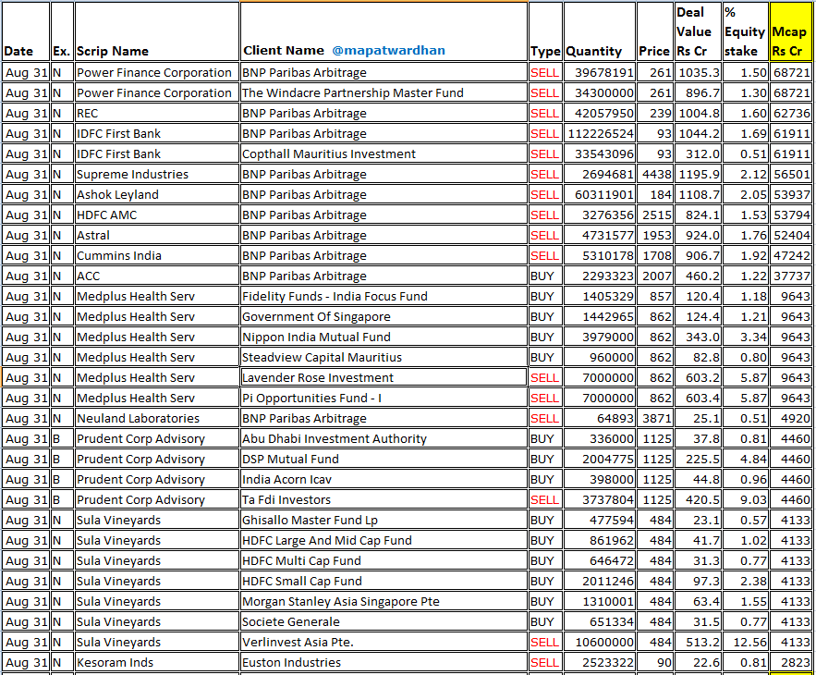Select the 'Ashok Leyland' cell
Screen dimensions: 816x675
157,194
